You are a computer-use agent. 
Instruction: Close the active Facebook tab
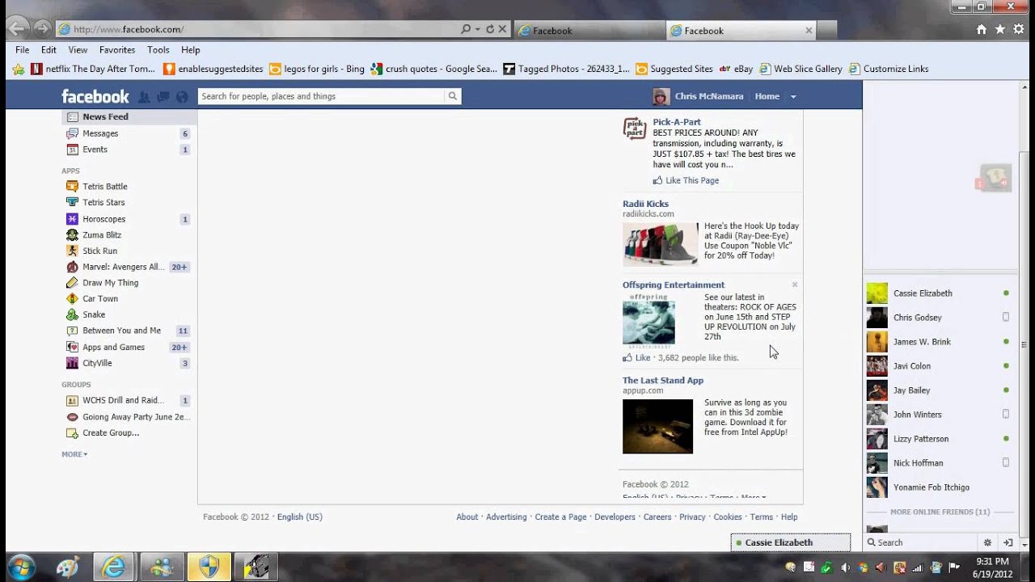click(809, 31)
